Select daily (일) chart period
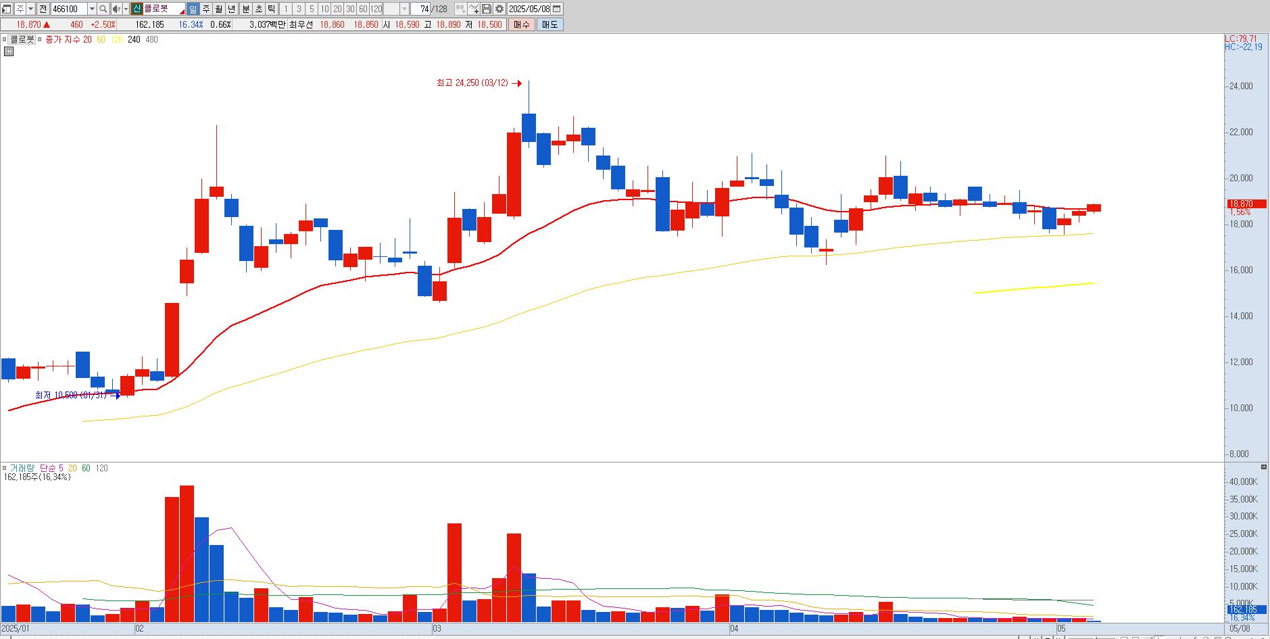This screenshot has width=1270, height=639. click(193, 9)
